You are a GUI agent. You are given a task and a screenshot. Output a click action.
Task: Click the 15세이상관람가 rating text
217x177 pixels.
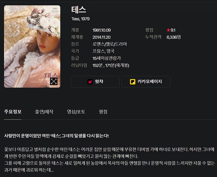[107, 58]
